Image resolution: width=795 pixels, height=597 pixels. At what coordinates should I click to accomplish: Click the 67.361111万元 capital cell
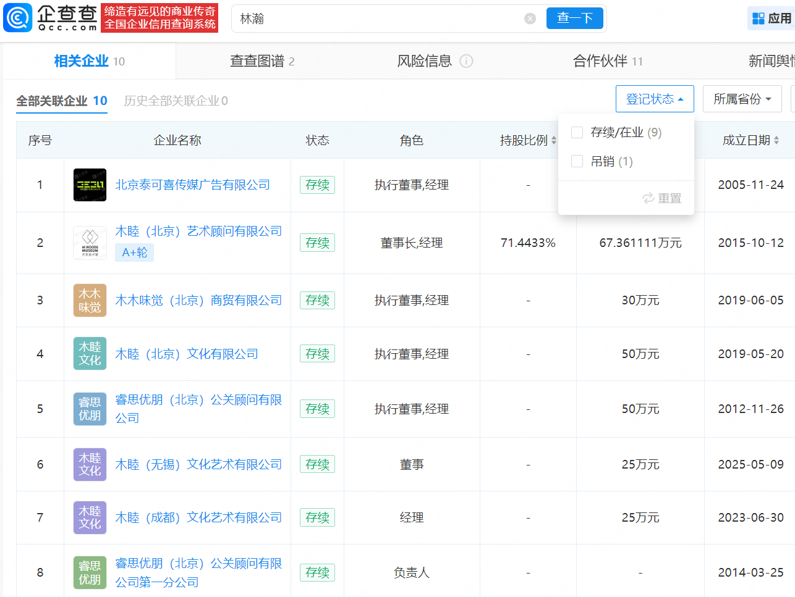(x=640, y=243)
